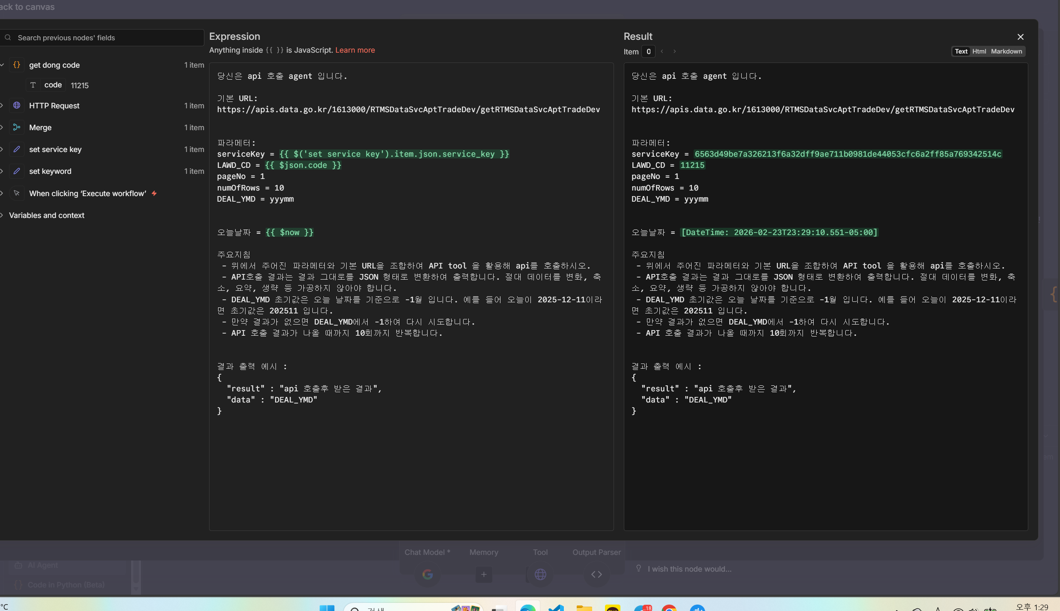Expand the Variables and context section
Image resolution: width=1060 pixels, height=611 pixels.
pyautogui.click(x=2, y=215)
